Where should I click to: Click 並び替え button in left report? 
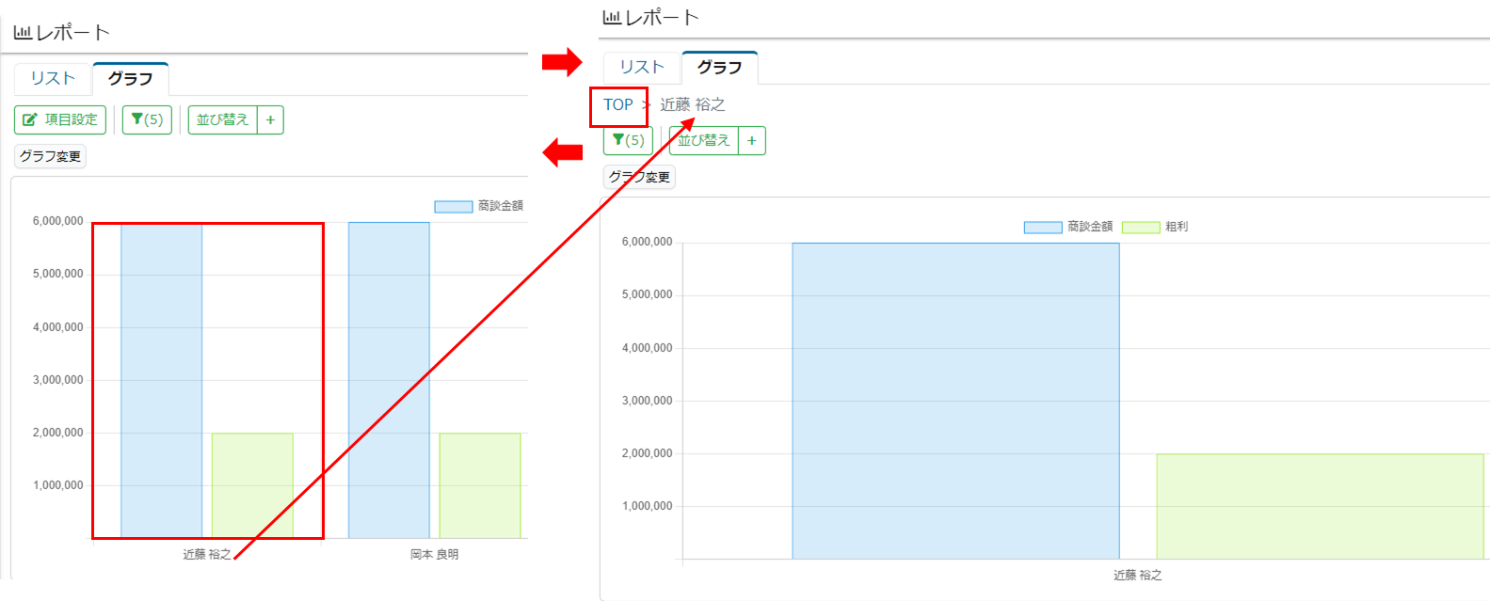[x=222, y=119]
